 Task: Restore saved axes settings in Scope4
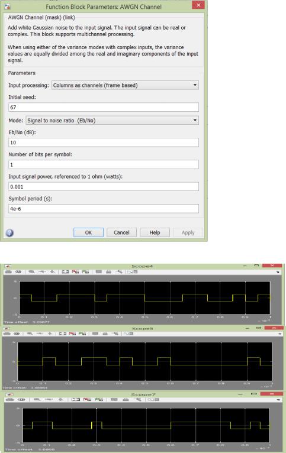click(x=85, y=272)
